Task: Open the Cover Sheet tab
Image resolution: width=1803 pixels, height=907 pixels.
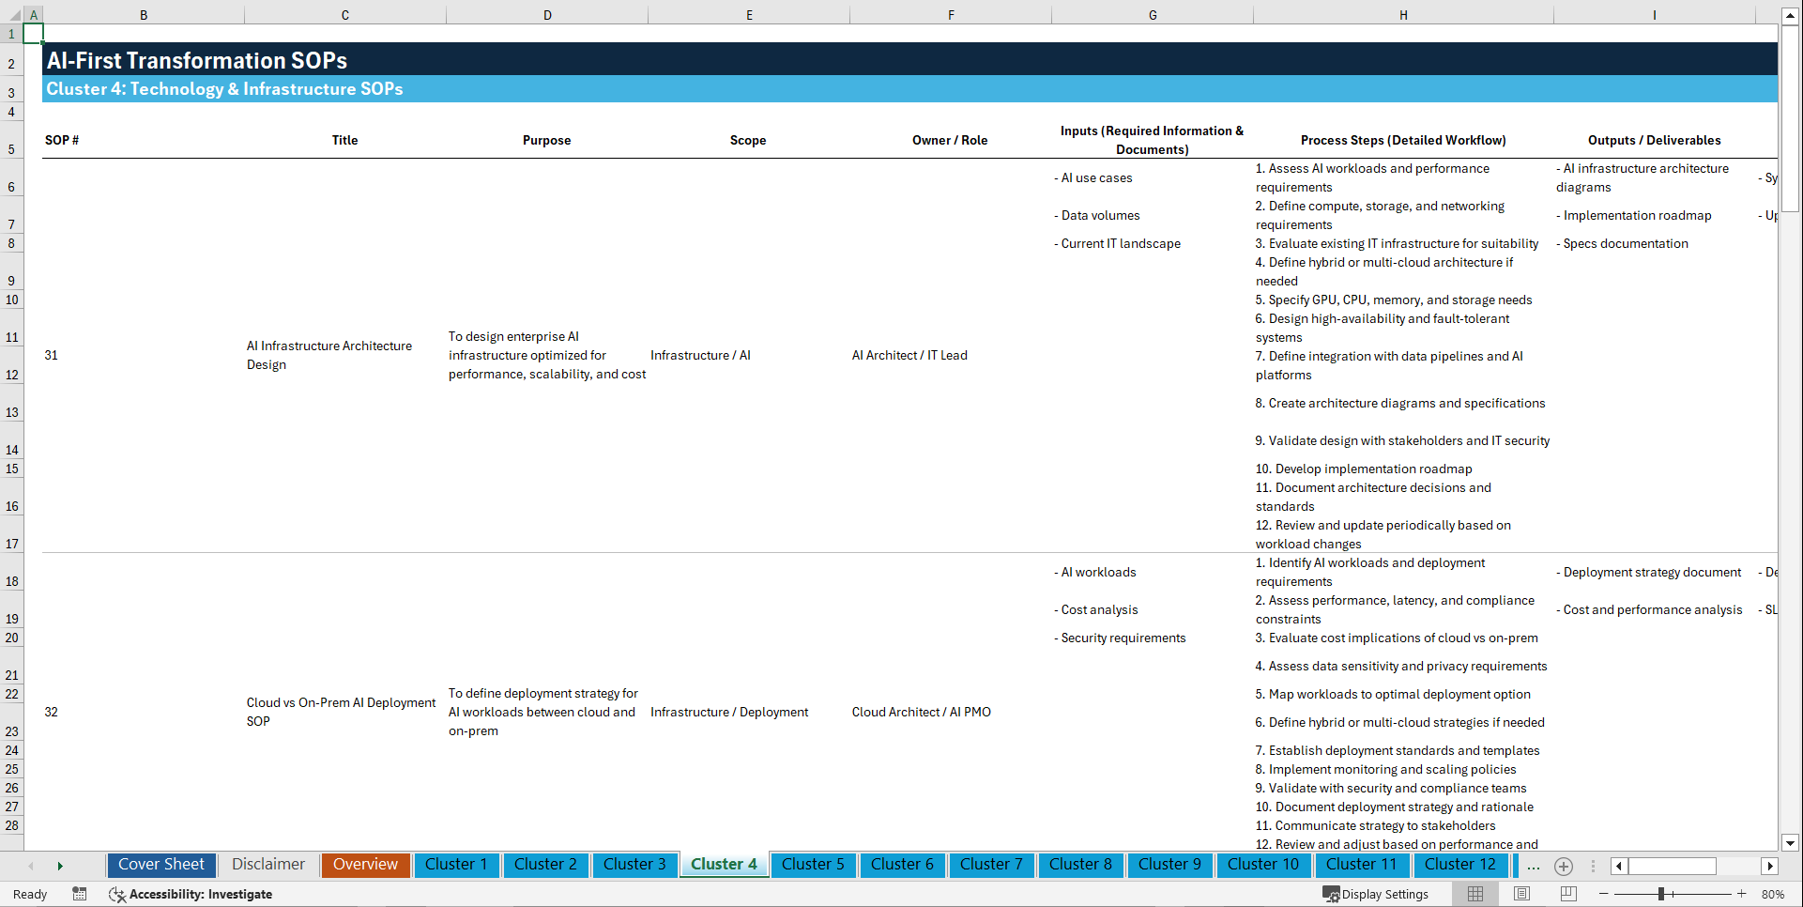Action: click(x=160, y=865)
